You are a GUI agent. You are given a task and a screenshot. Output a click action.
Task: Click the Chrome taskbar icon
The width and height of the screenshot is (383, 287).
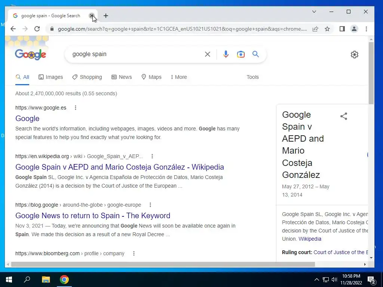(x=64, y=280)
